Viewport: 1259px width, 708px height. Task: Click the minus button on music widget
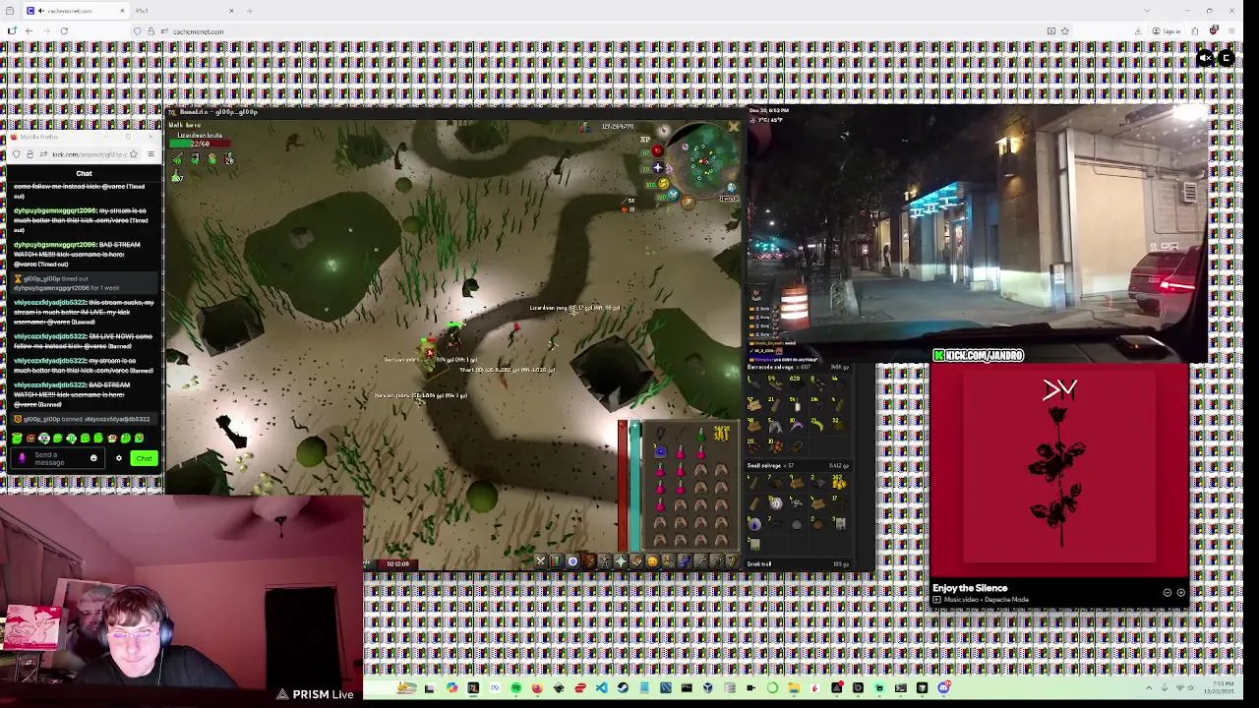click(1168, 592)
